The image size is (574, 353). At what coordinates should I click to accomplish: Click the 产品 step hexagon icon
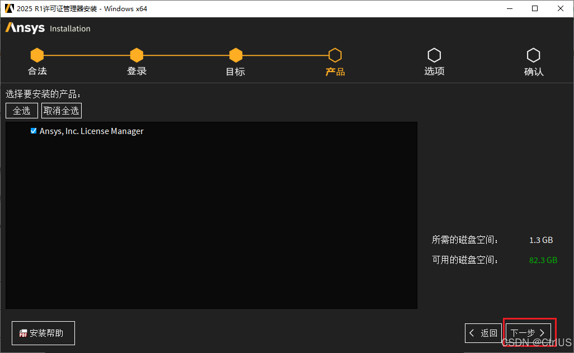[335, 55]
